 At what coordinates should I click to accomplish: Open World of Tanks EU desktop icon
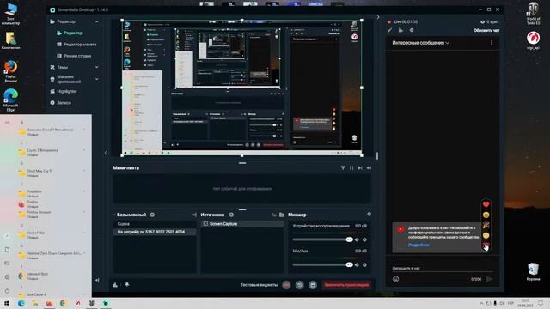click(533, 14)
